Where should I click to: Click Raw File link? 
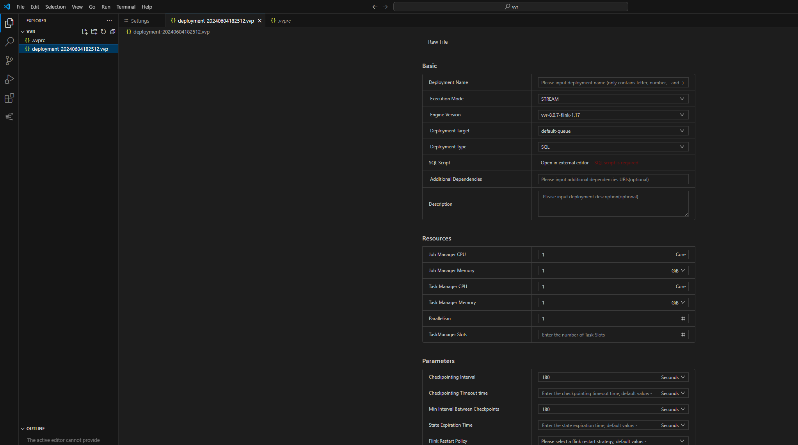click(x=438, y=42)
